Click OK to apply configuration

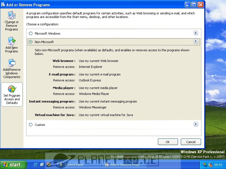tap(168, 142)
